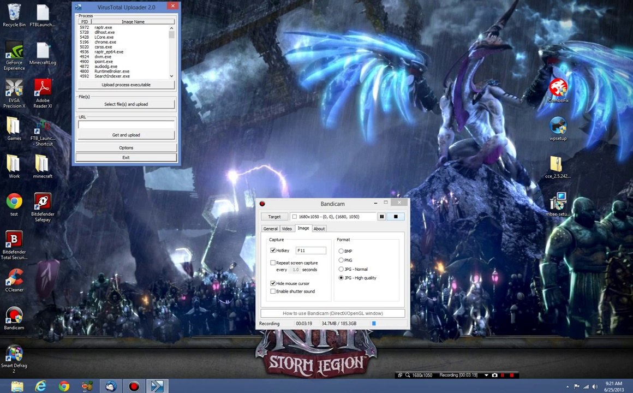Enable Repeat screen capture checkbox
Image resolution: width=633 pixels, height=393 pixels.
pyautogui.click(x=273, y=263)
